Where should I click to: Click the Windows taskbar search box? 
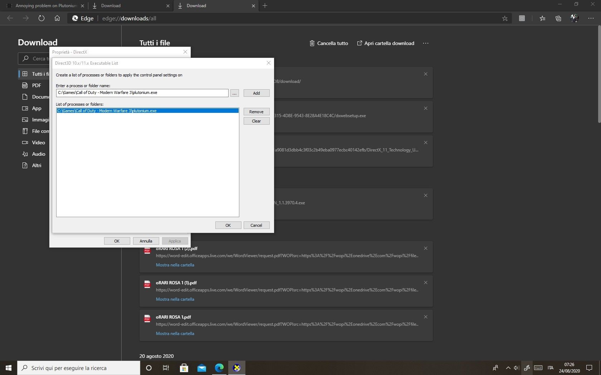pos(79,368)
